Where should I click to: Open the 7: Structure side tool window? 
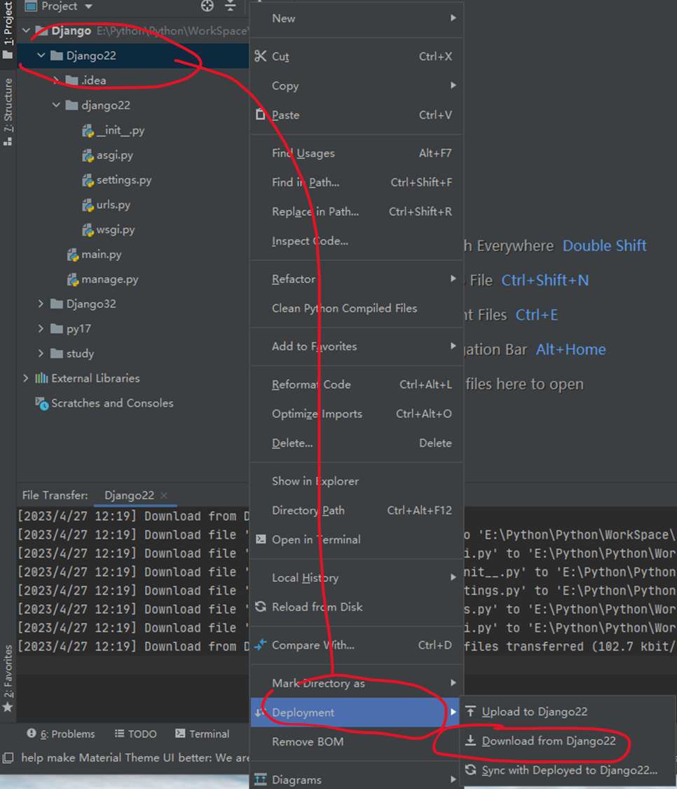[x=8, y=112]
